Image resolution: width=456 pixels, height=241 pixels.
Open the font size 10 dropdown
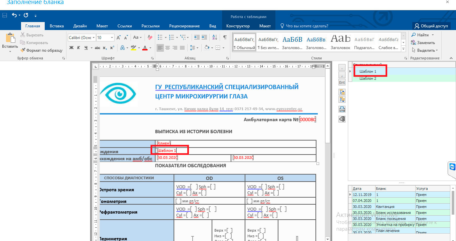pos(112,38)
